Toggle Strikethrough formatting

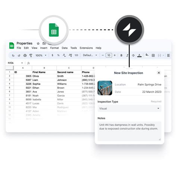pyautogui.click(x=133, y=55)
